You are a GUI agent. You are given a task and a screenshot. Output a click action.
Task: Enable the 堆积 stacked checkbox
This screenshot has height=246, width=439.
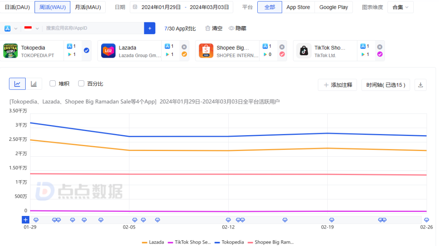52,84
